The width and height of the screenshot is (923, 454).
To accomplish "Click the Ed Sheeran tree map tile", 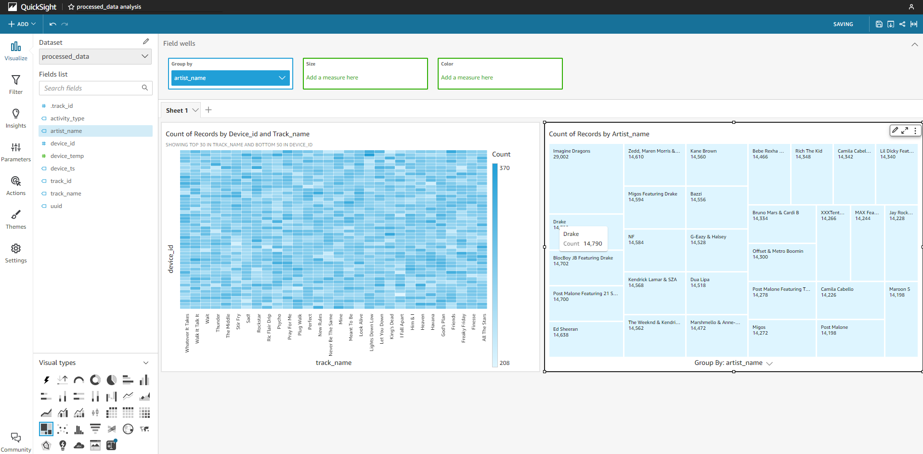I will (586, 339).
